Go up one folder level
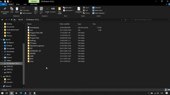Viewport: 170px width, 95px height. pyautogui.click(x=11, y=20)
